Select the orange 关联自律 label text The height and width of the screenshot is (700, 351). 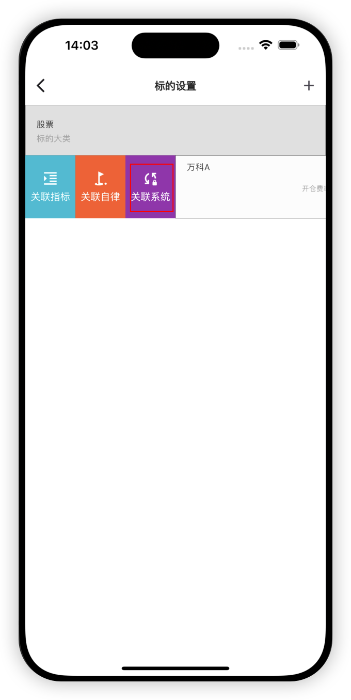[x=100, y=197]
